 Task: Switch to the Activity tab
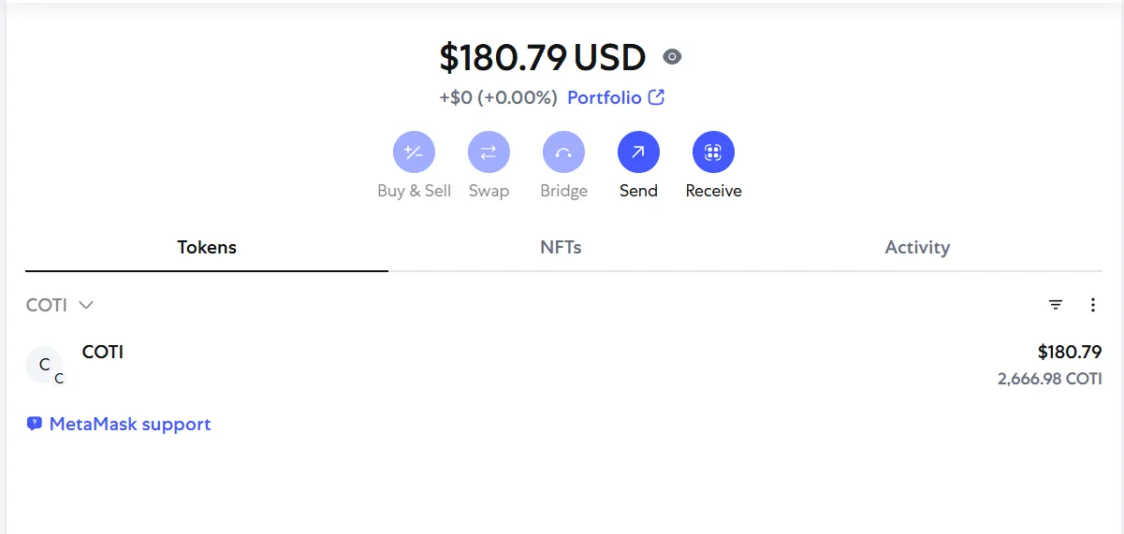[917, 248]
